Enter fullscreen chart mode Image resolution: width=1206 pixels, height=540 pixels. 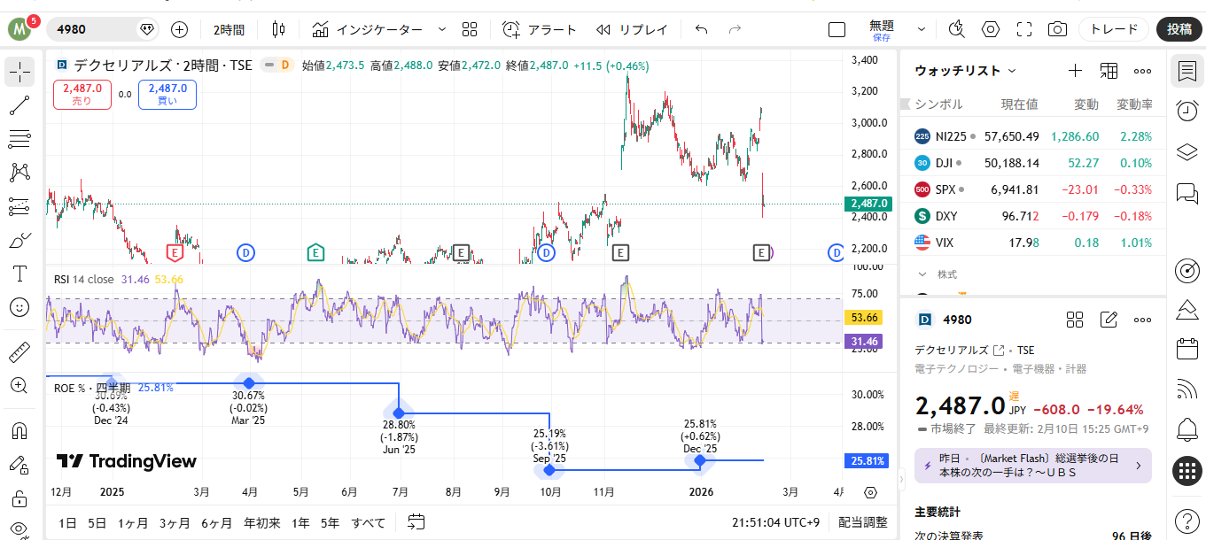(x=1024, y=29)
